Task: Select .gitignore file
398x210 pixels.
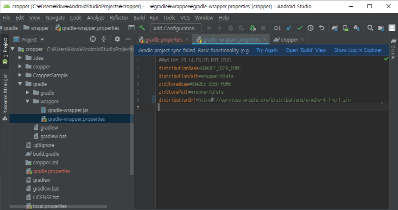Action: (x=40, y=145)
